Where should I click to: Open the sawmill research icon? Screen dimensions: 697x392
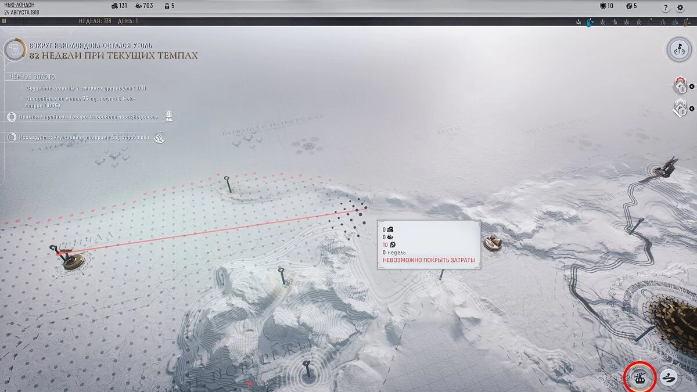click(x=160, y=138)
